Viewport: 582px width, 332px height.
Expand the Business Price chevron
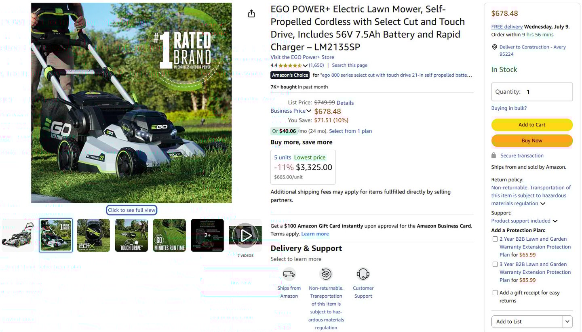click(309, 111)
